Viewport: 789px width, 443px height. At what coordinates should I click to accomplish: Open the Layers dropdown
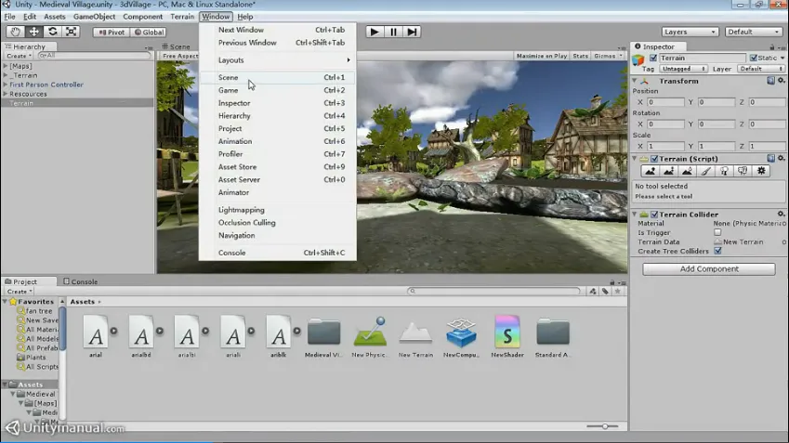[690, 32]
